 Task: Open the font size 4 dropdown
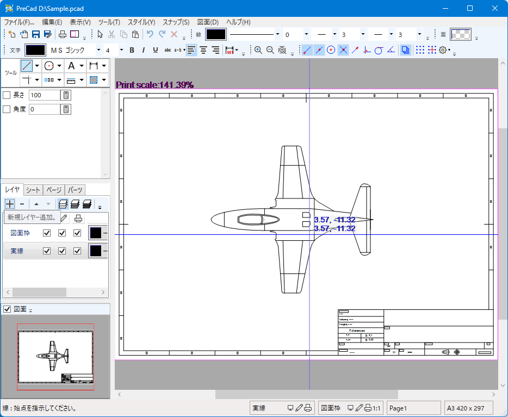[121, 50]
